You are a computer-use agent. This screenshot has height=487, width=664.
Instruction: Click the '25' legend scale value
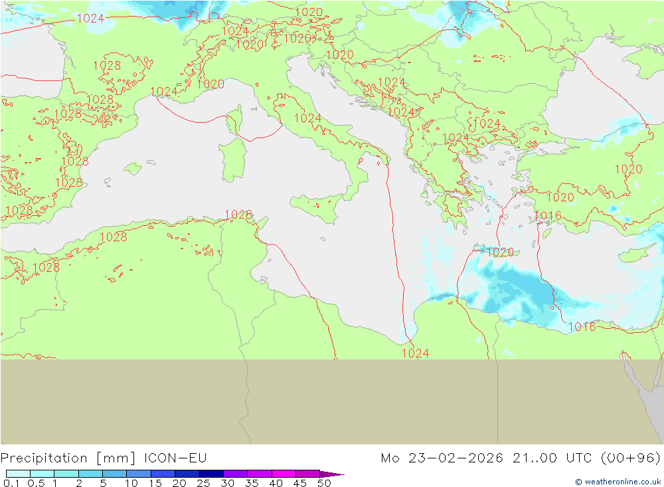click(204, 483)
